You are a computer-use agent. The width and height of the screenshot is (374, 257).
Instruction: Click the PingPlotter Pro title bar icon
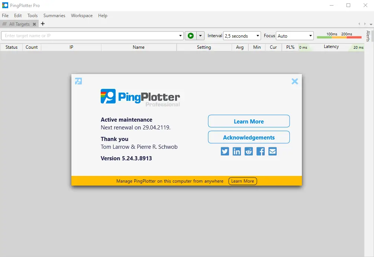[5, 5]
